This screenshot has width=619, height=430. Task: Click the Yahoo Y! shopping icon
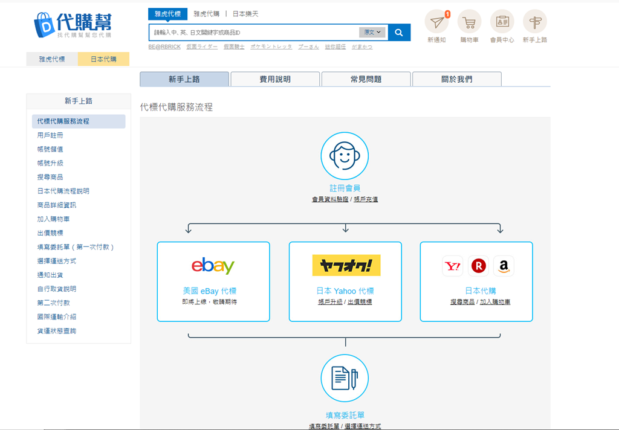pyautogui.click(x=452, y=266)
